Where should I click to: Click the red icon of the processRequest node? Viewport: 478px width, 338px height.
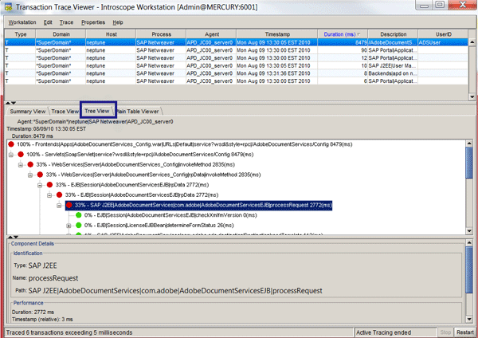click(69, 205)
